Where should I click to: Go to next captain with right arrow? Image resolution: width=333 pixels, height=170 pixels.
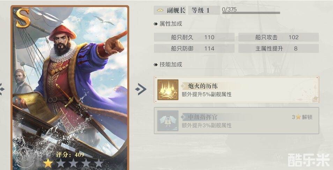coord(141,89)
